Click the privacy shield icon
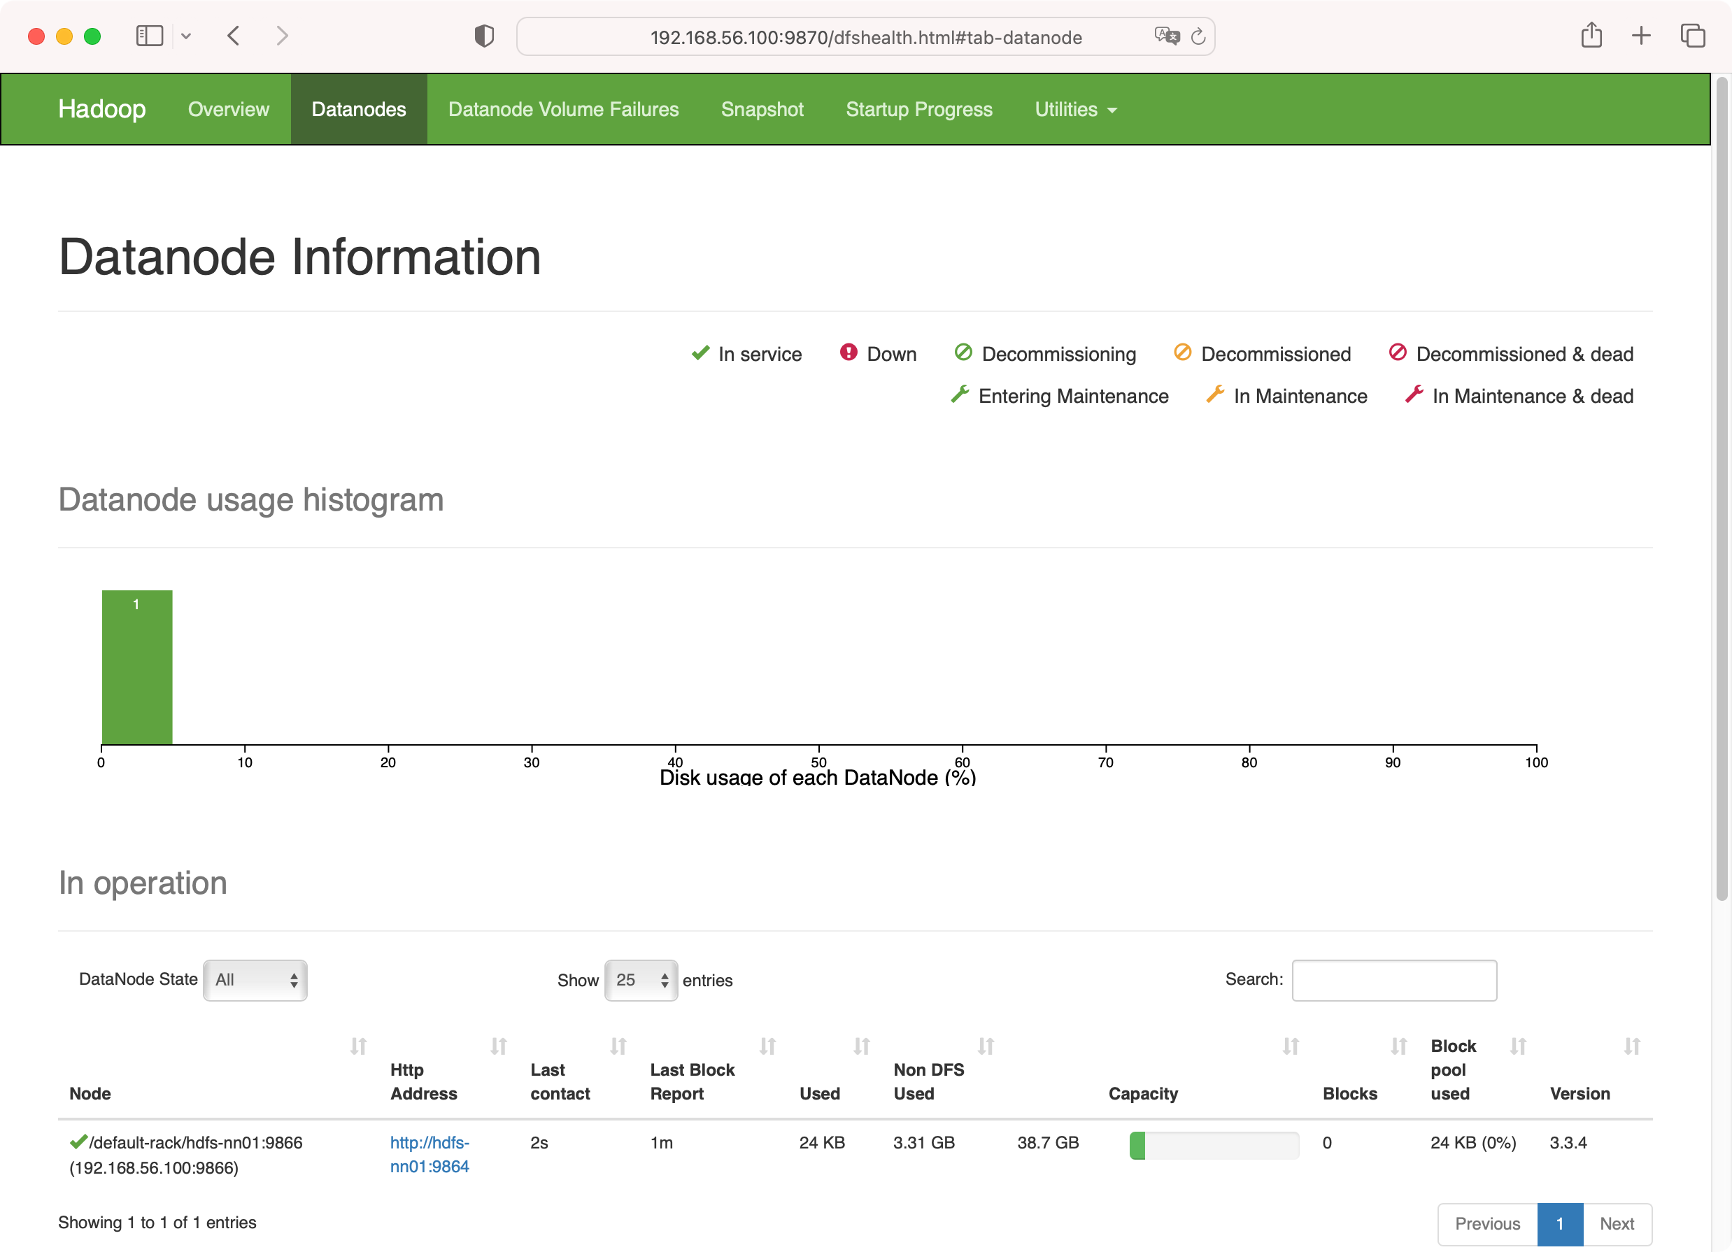Image resolution: width=1732 pixels, height=1252 pixels. (483, 36)
